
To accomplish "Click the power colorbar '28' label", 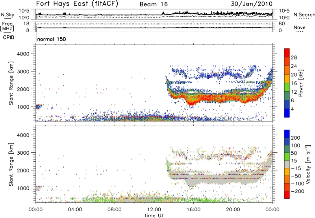I will 294,57.
